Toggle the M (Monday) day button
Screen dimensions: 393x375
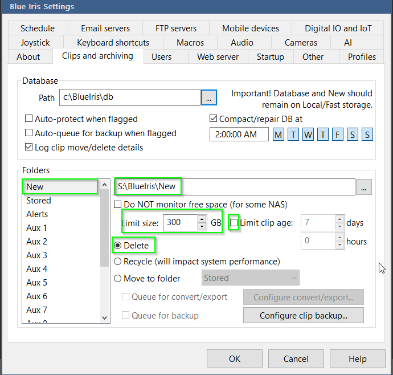click(278, 134)
